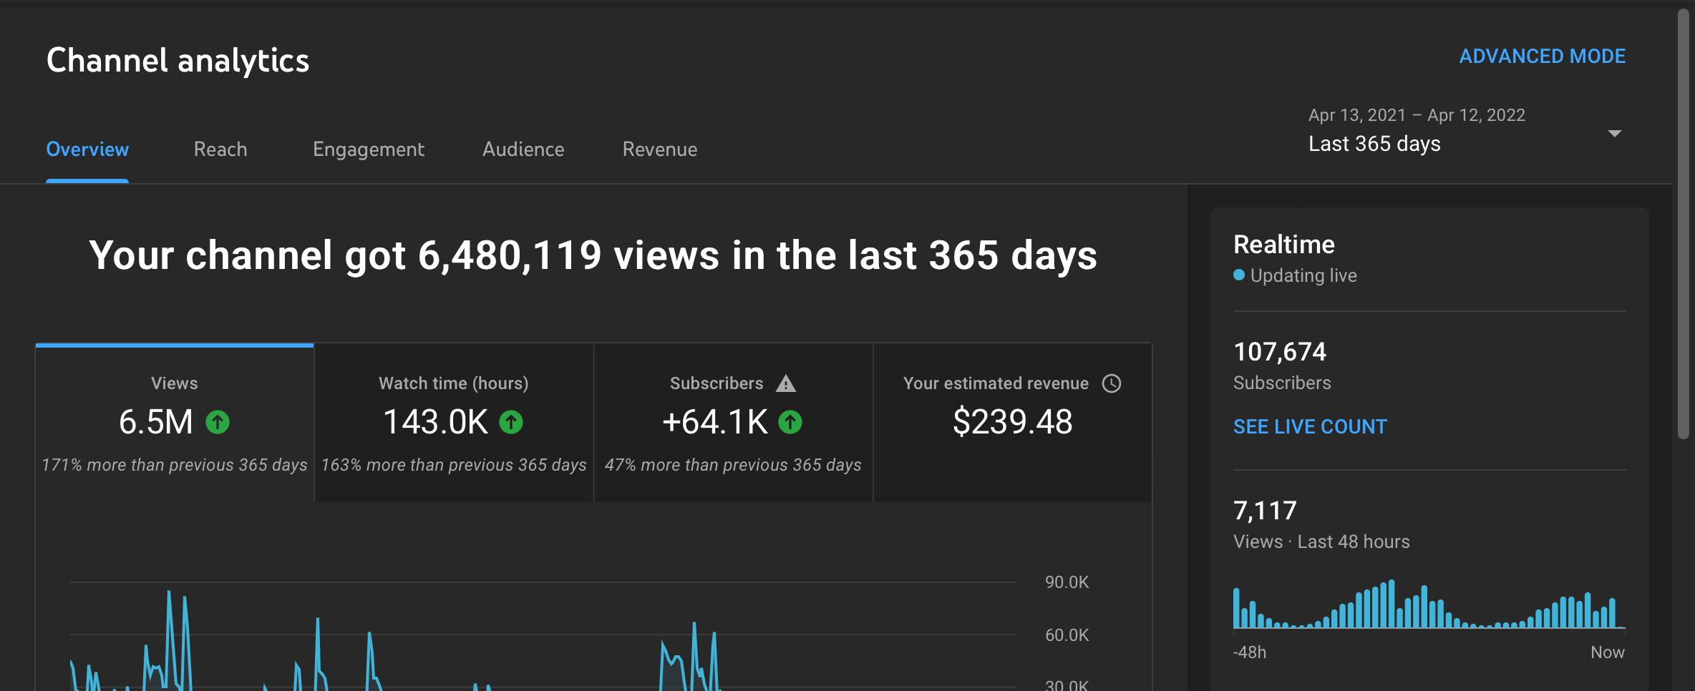This screenshot has height=691, width=1695.
Task: Switch to the Audience tab
Action: coord(523,150)
